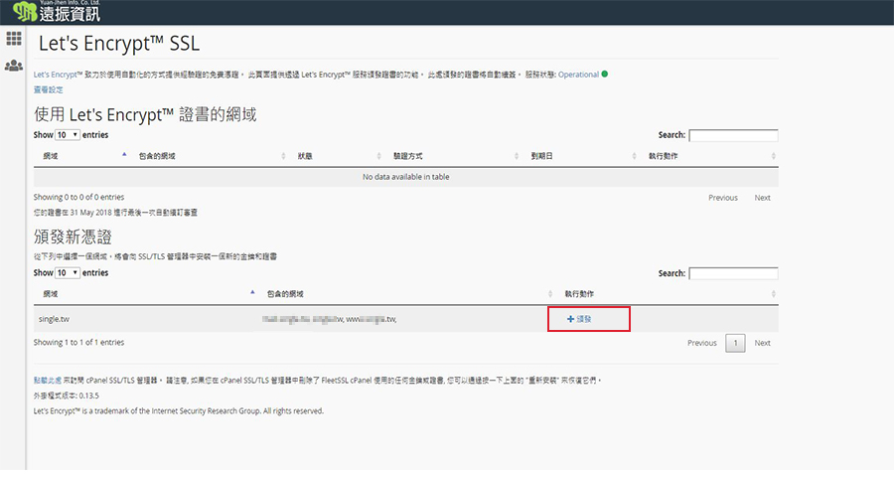Viewport: 894px width, 477px height.
Task: Open the apps grid icon in sidebar
Action: [14, 38]
